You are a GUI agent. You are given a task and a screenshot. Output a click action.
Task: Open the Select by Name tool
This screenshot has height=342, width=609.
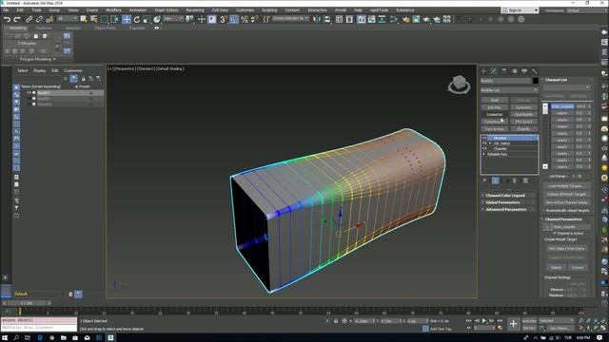[93, 19]
